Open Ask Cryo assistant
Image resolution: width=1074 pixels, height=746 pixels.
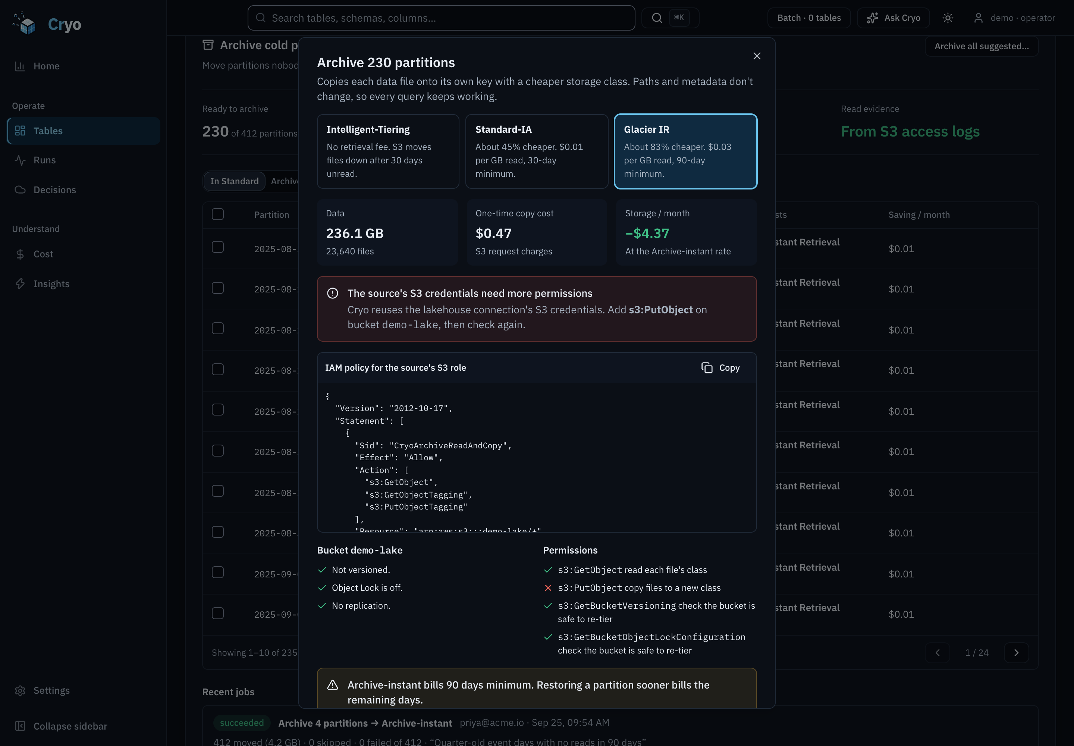pyautogui.click(x=893, y=18)
